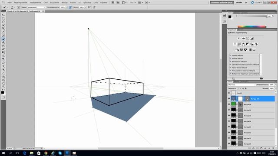Add a Hue/Saturation adjustment
The image size is (278, 156).
coord(239,44)
